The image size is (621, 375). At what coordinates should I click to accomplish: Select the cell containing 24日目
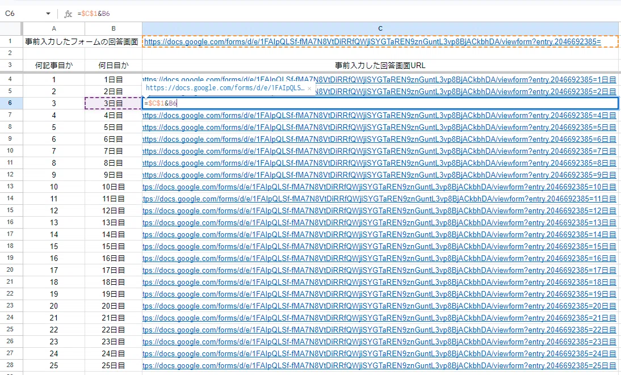(x=114, y=353)
